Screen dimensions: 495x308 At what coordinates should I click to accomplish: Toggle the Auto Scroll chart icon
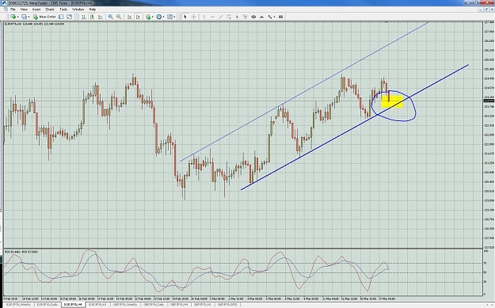129,17
